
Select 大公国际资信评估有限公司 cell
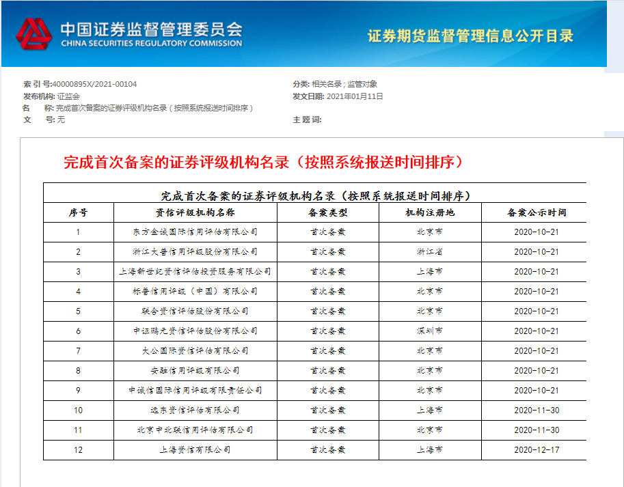(195, 351)
